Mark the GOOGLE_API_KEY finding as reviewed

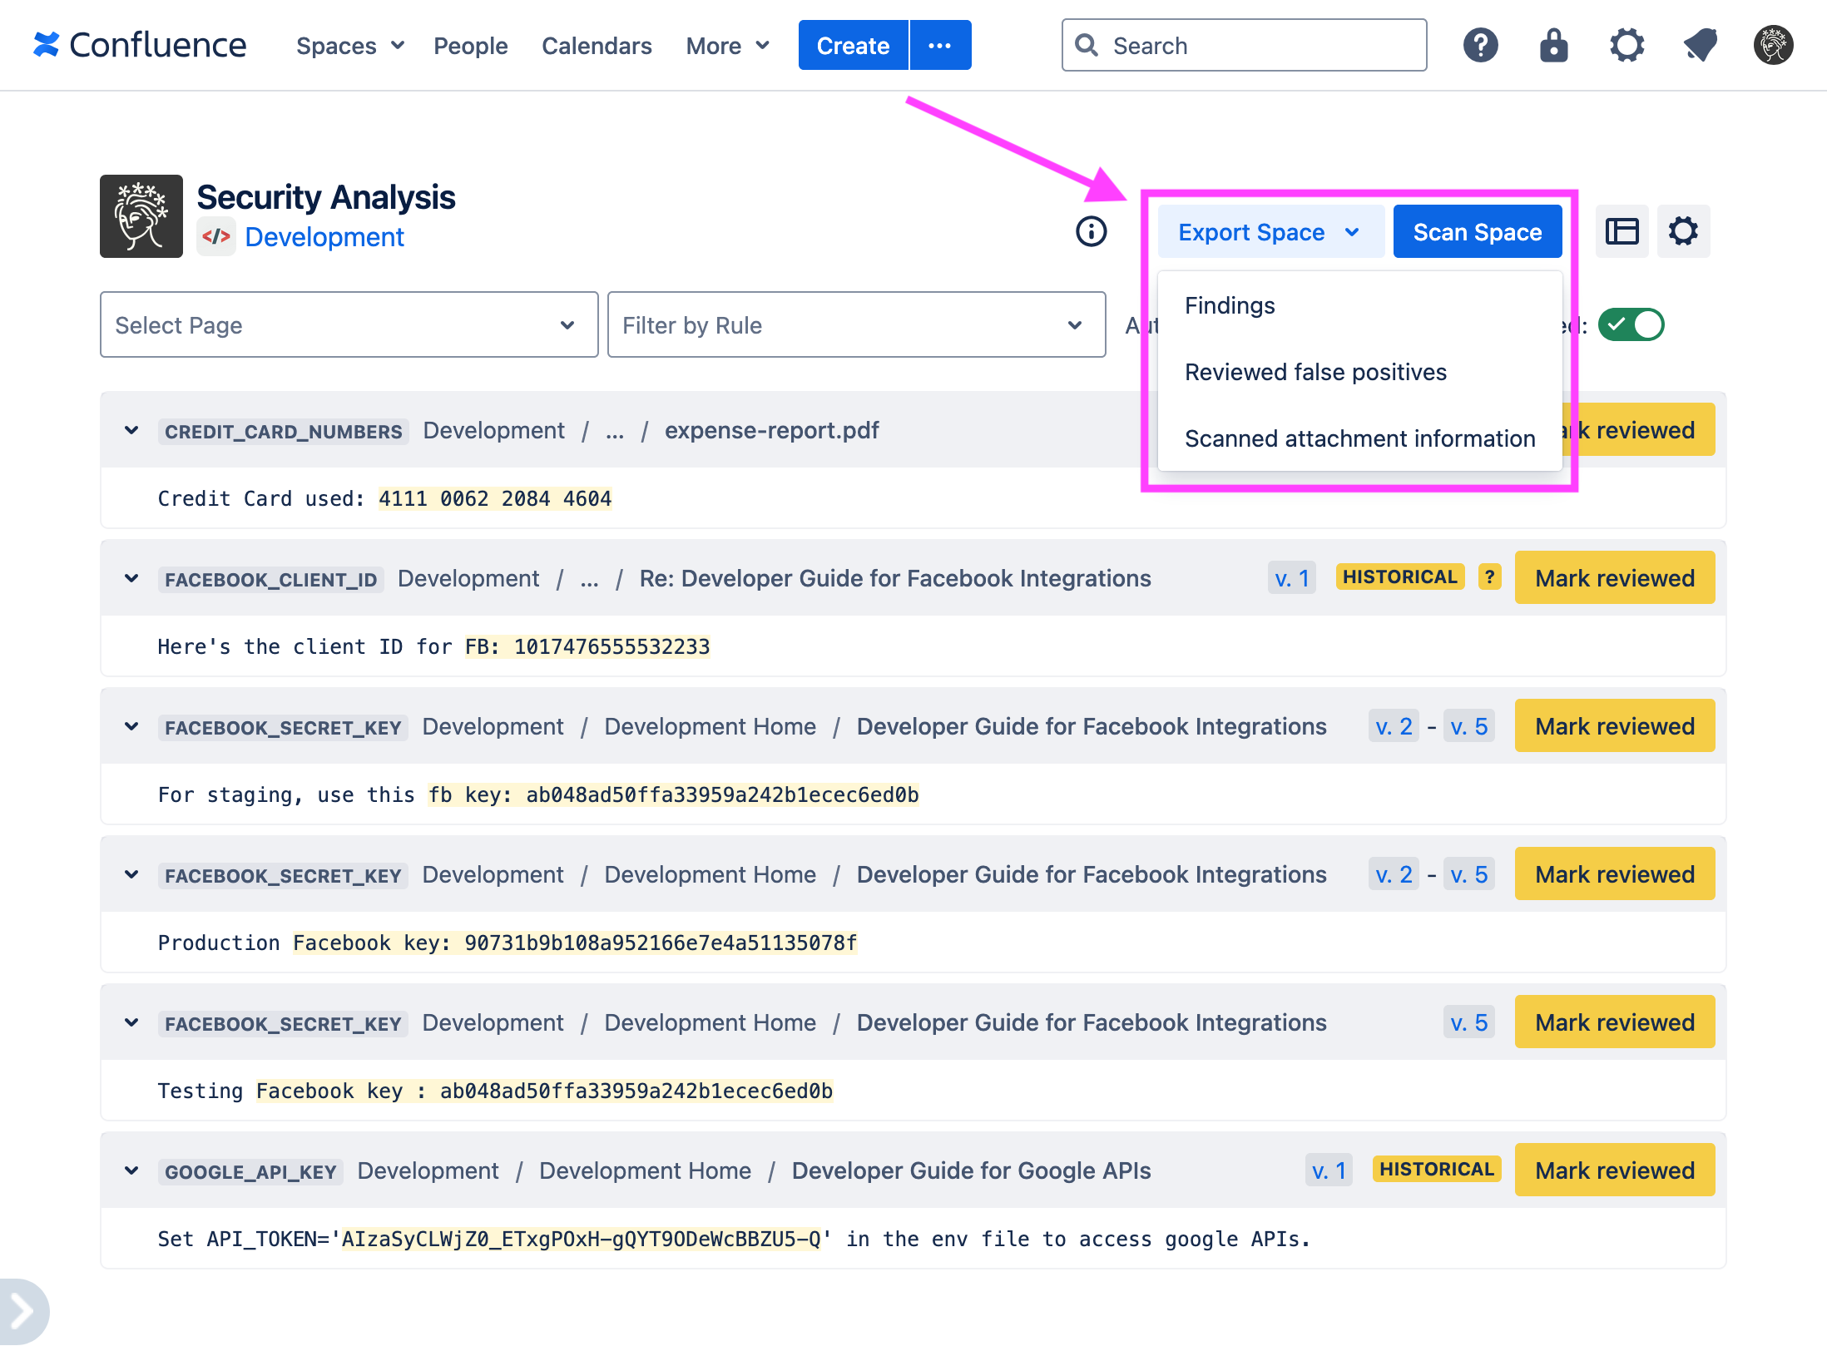click(x=1614, y=1170)
